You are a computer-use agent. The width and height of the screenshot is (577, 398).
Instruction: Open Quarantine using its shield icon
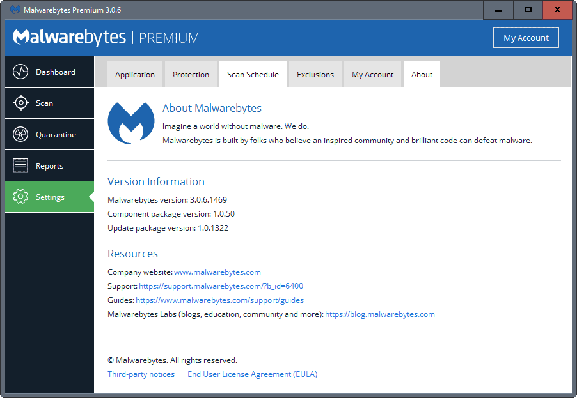20,134
